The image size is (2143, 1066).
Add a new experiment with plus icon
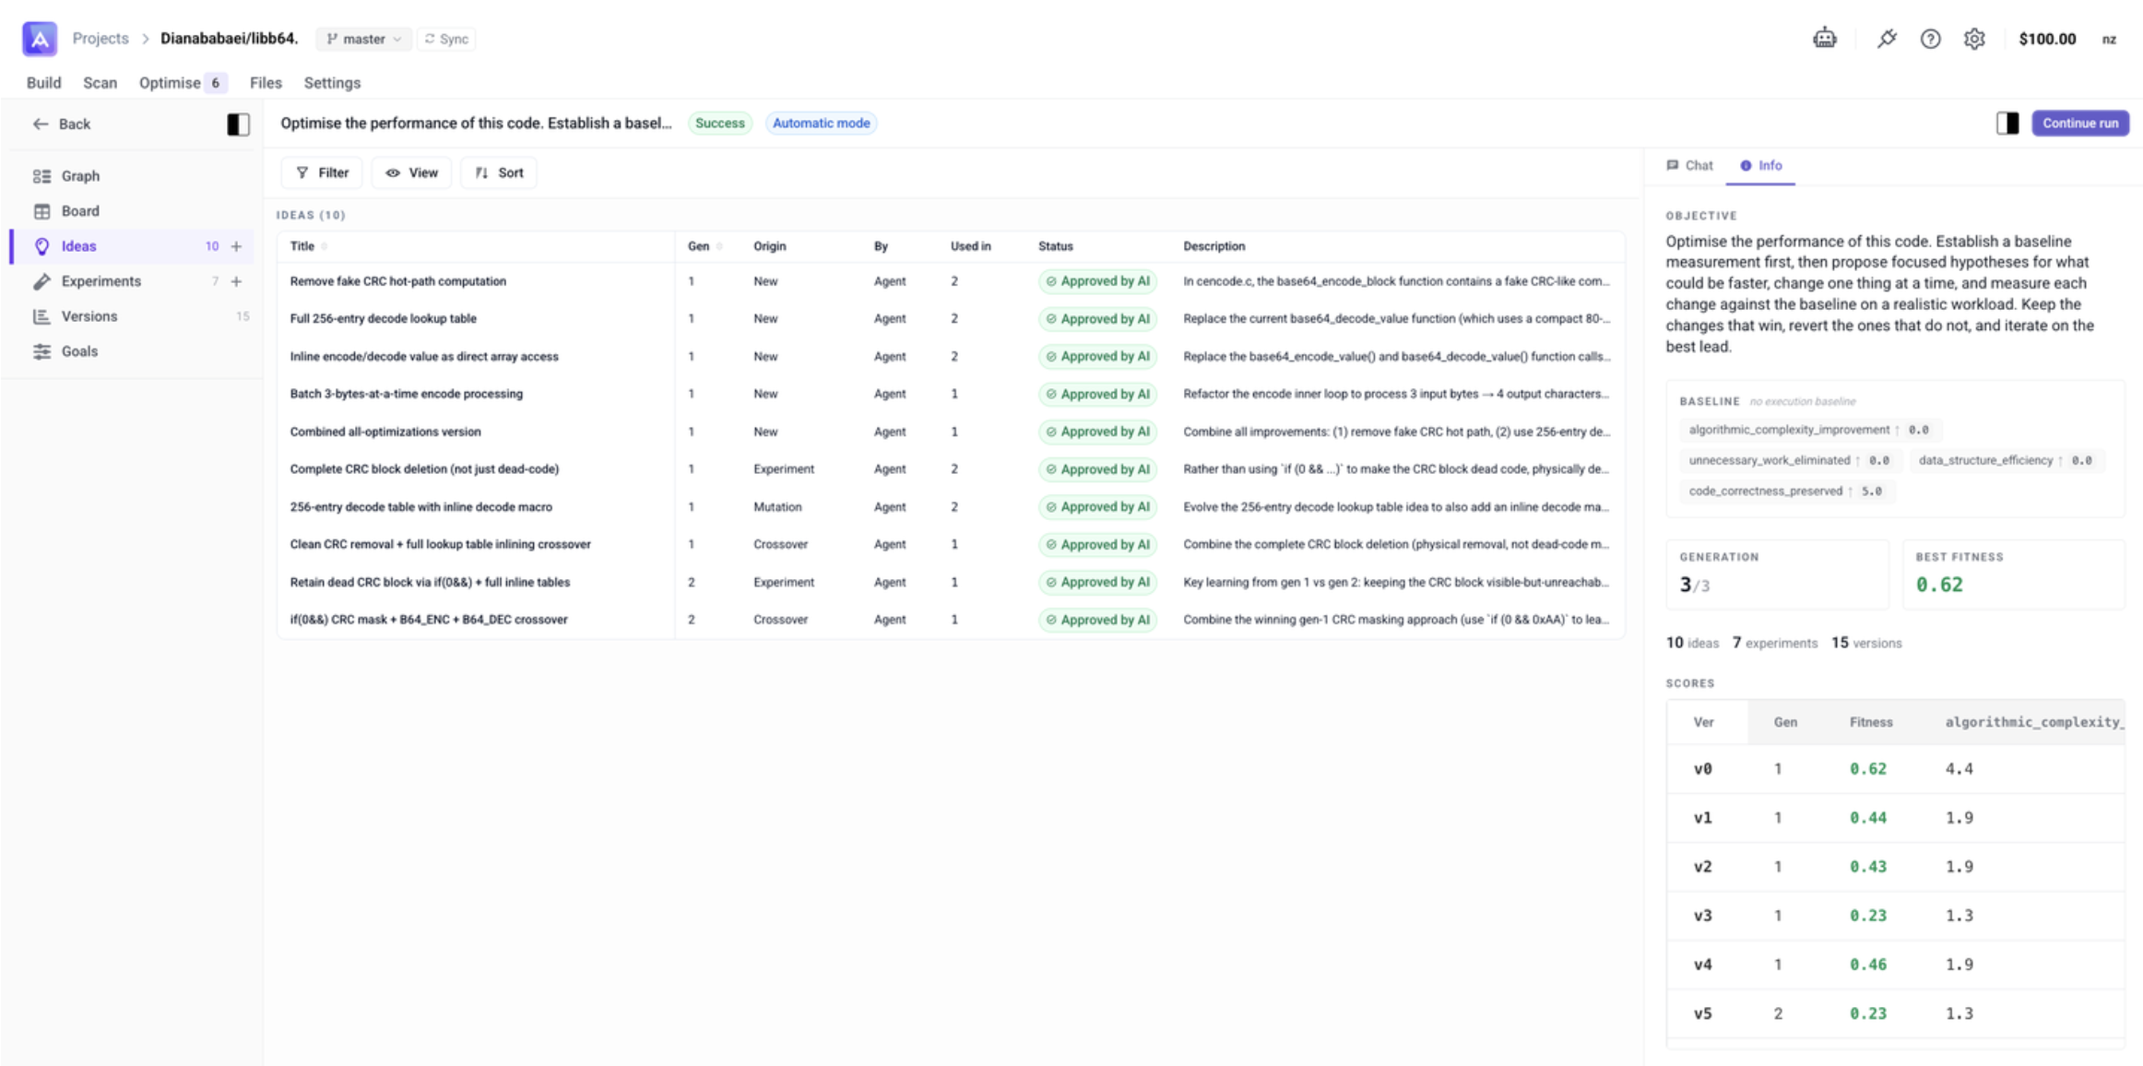click(x=236, y=281)
